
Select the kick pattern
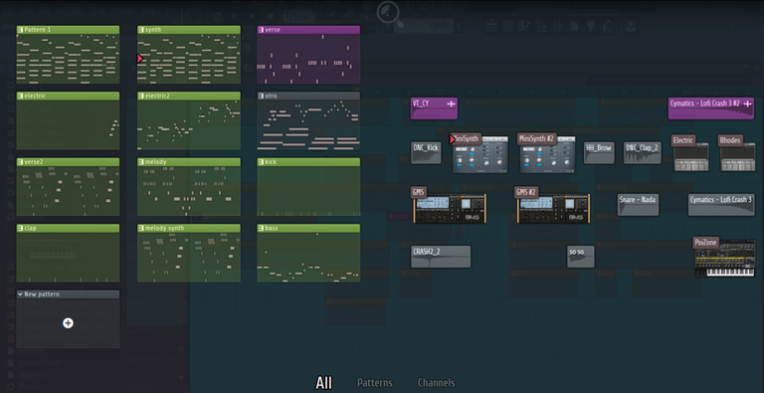(x=309, y=187)
